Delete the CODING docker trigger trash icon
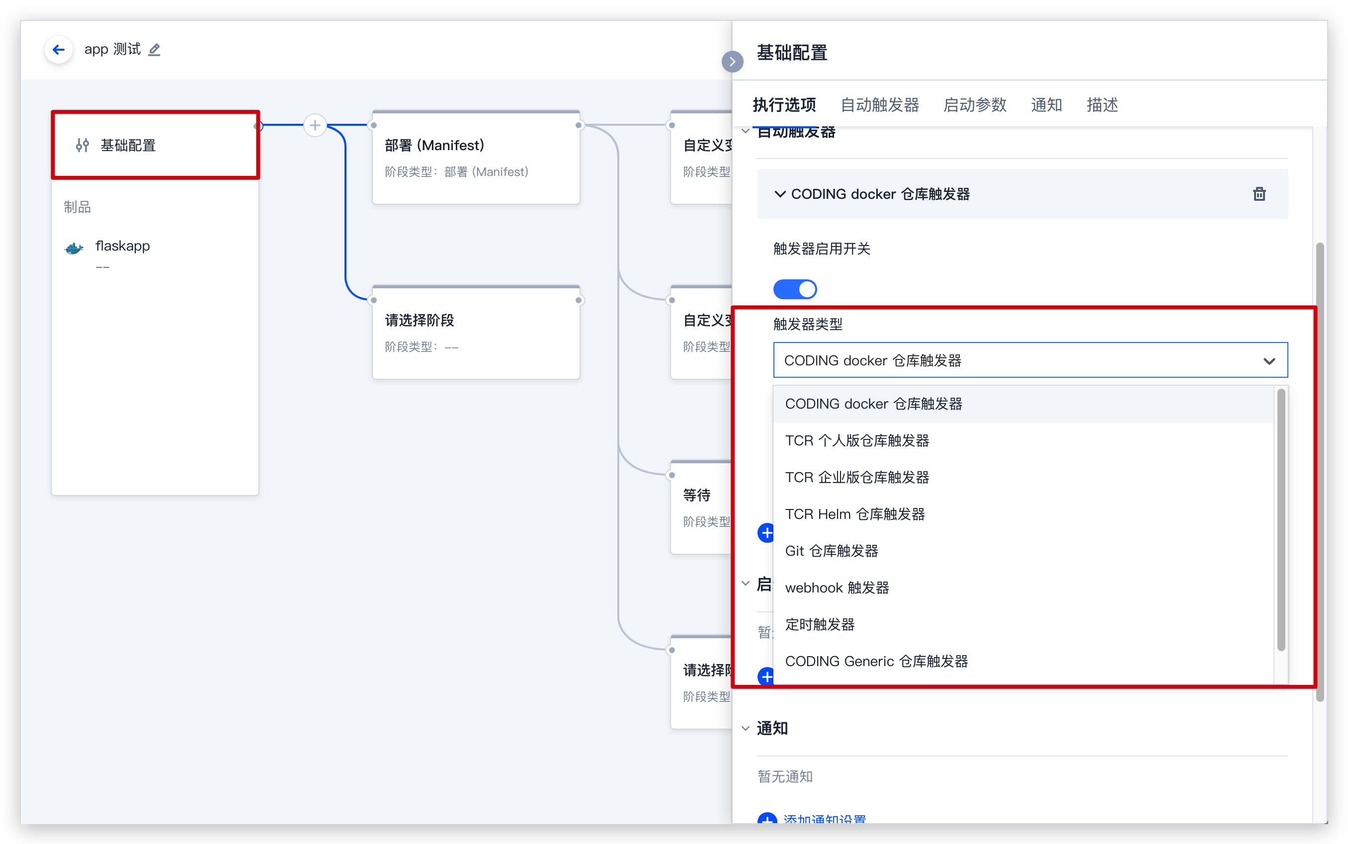This screenshot has height=844, width=1348. tap(1259, 194)
